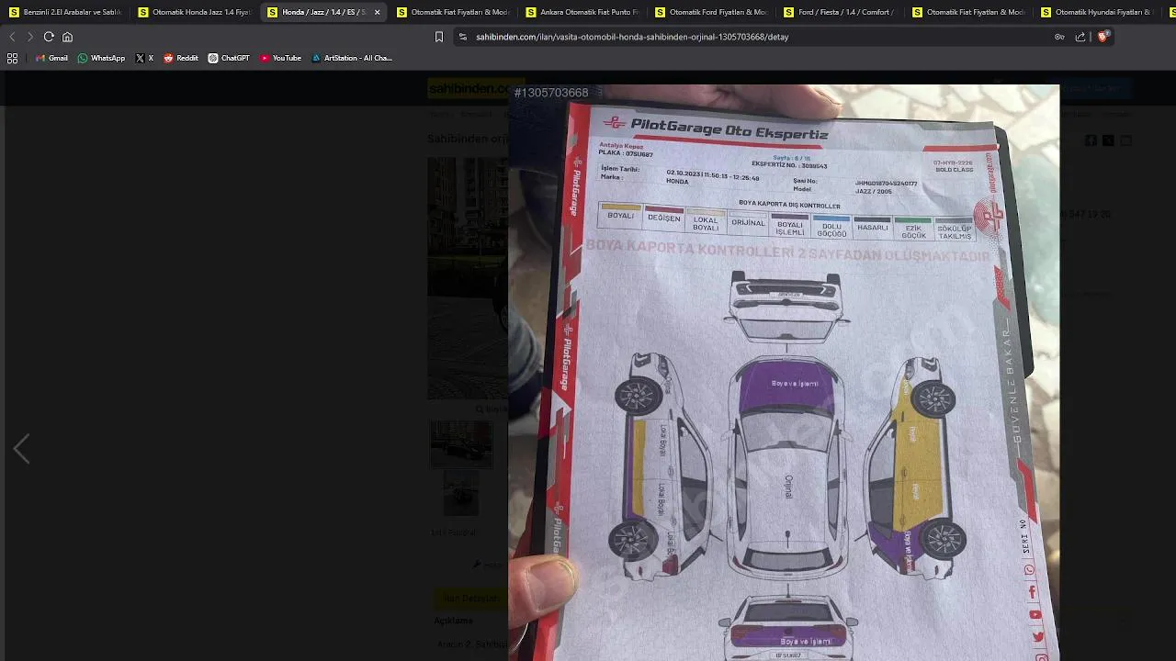Switch to the Otomatik Honda Jazz 1.4 tab
The height and width of the screenshot is (661, 1176).
pos(195,12)
